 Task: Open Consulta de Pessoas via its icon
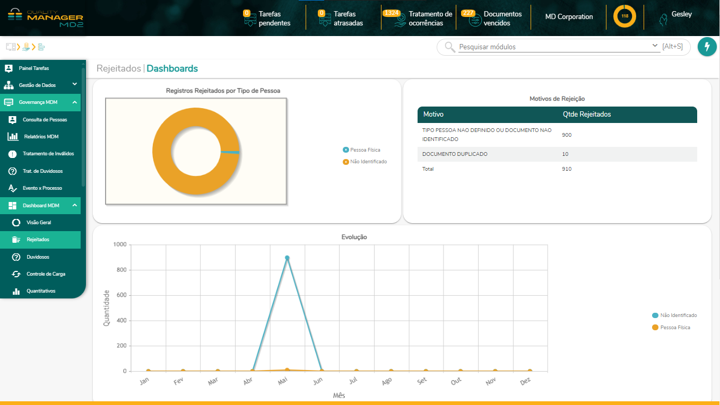tap(13, 120)
